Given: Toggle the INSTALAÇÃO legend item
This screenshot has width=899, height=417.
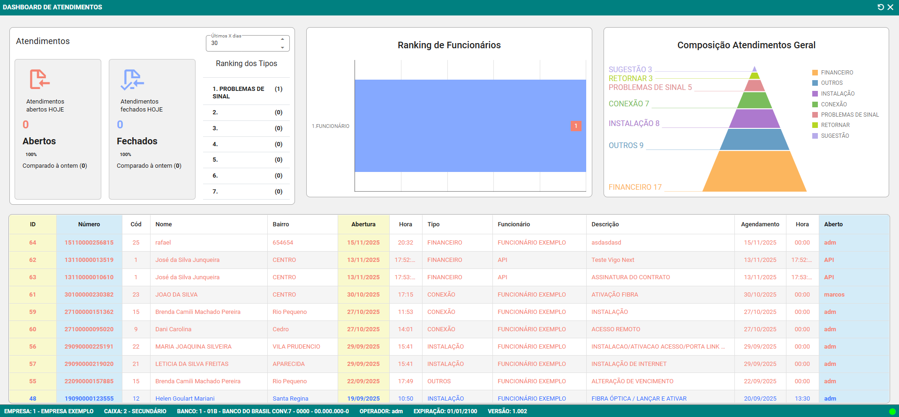Looking at the screenshot, I should 837,94.
